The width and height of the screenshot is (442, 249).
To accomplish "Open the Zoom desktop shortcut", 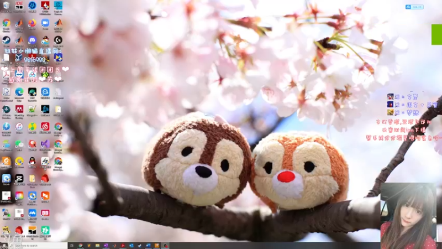I will (x=45, y=23).
